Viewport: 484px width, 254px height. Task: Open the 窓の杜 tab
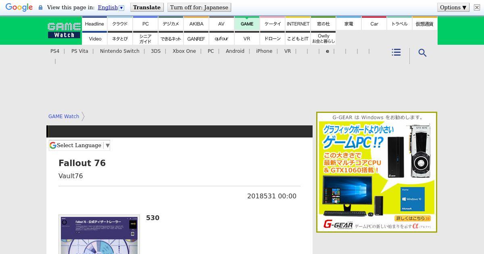(323, 23)
